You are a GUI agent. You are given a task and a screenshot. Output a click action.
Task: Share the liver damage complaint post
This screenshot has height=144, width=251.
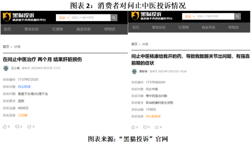29,127
